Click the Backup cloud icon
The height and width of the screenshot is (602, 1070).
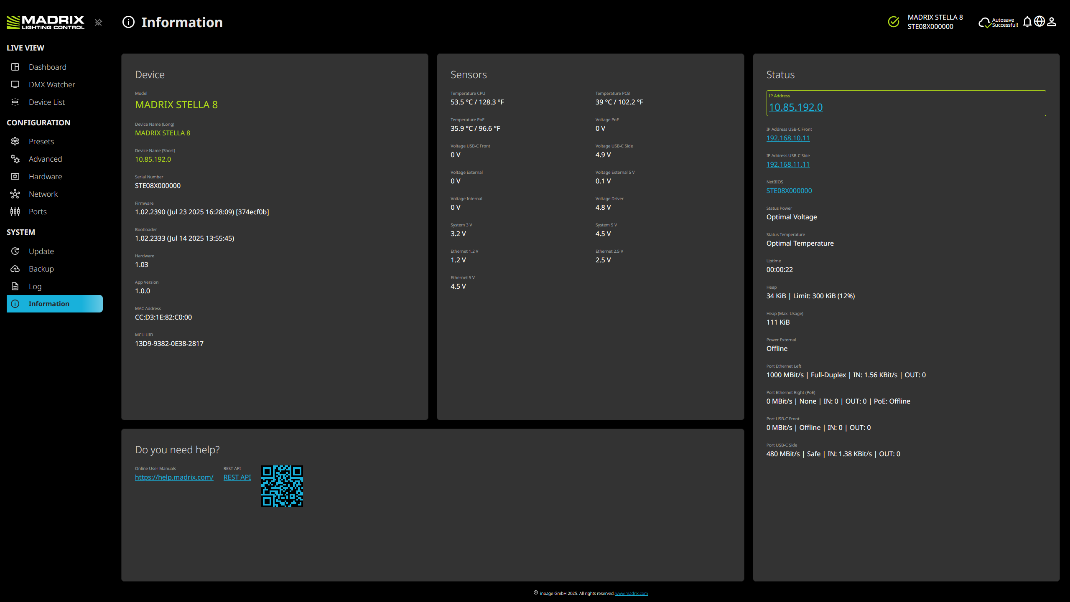pos(15,269)
